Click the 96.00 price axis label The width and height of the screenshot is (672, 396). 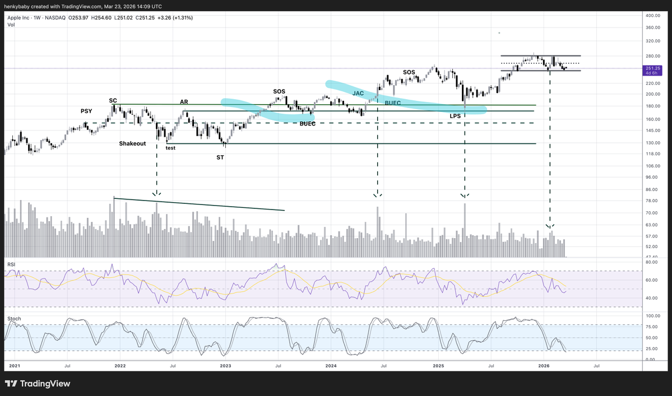651,177
